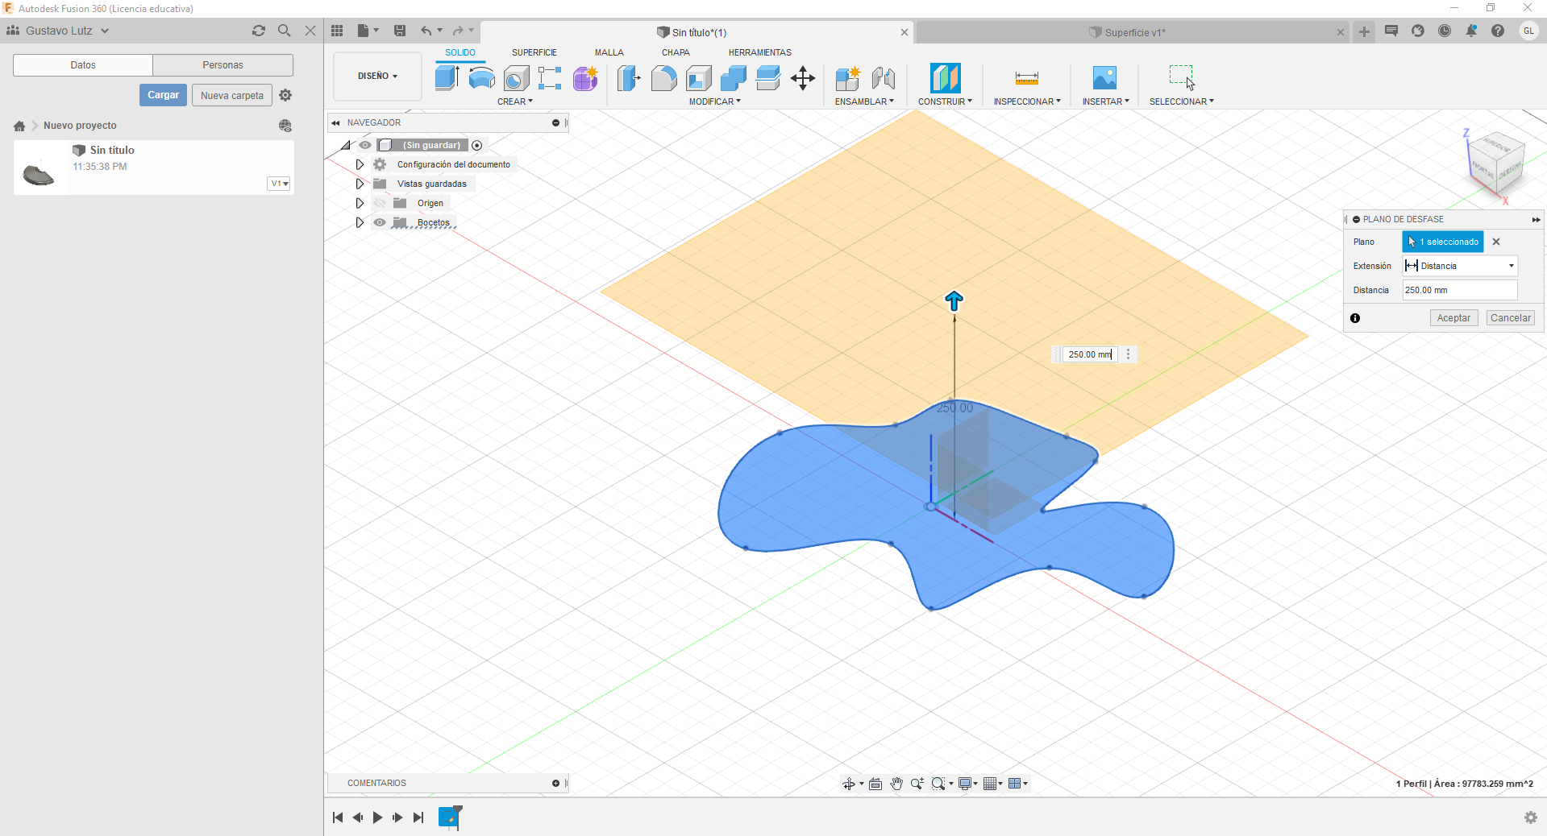
Task: Toggle visibility of the root component
Action: 365,145
